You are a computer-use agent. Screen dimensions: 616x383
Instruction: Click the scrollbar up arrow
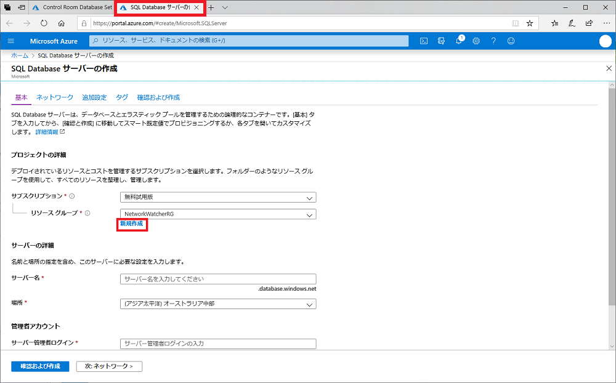click(612, 85)
